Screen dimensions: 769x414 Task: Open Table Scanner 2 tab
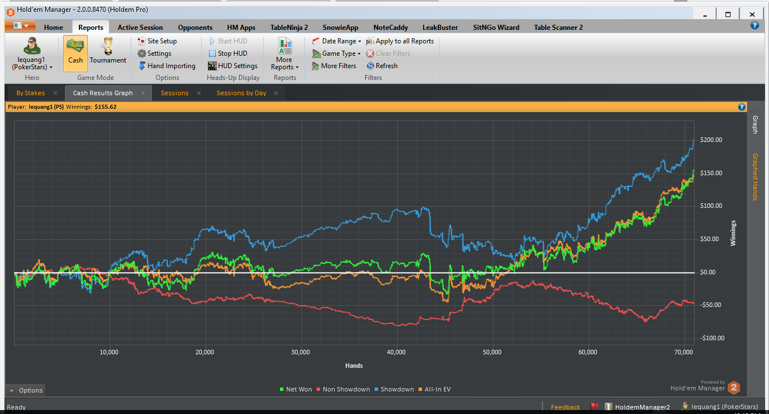558,27
